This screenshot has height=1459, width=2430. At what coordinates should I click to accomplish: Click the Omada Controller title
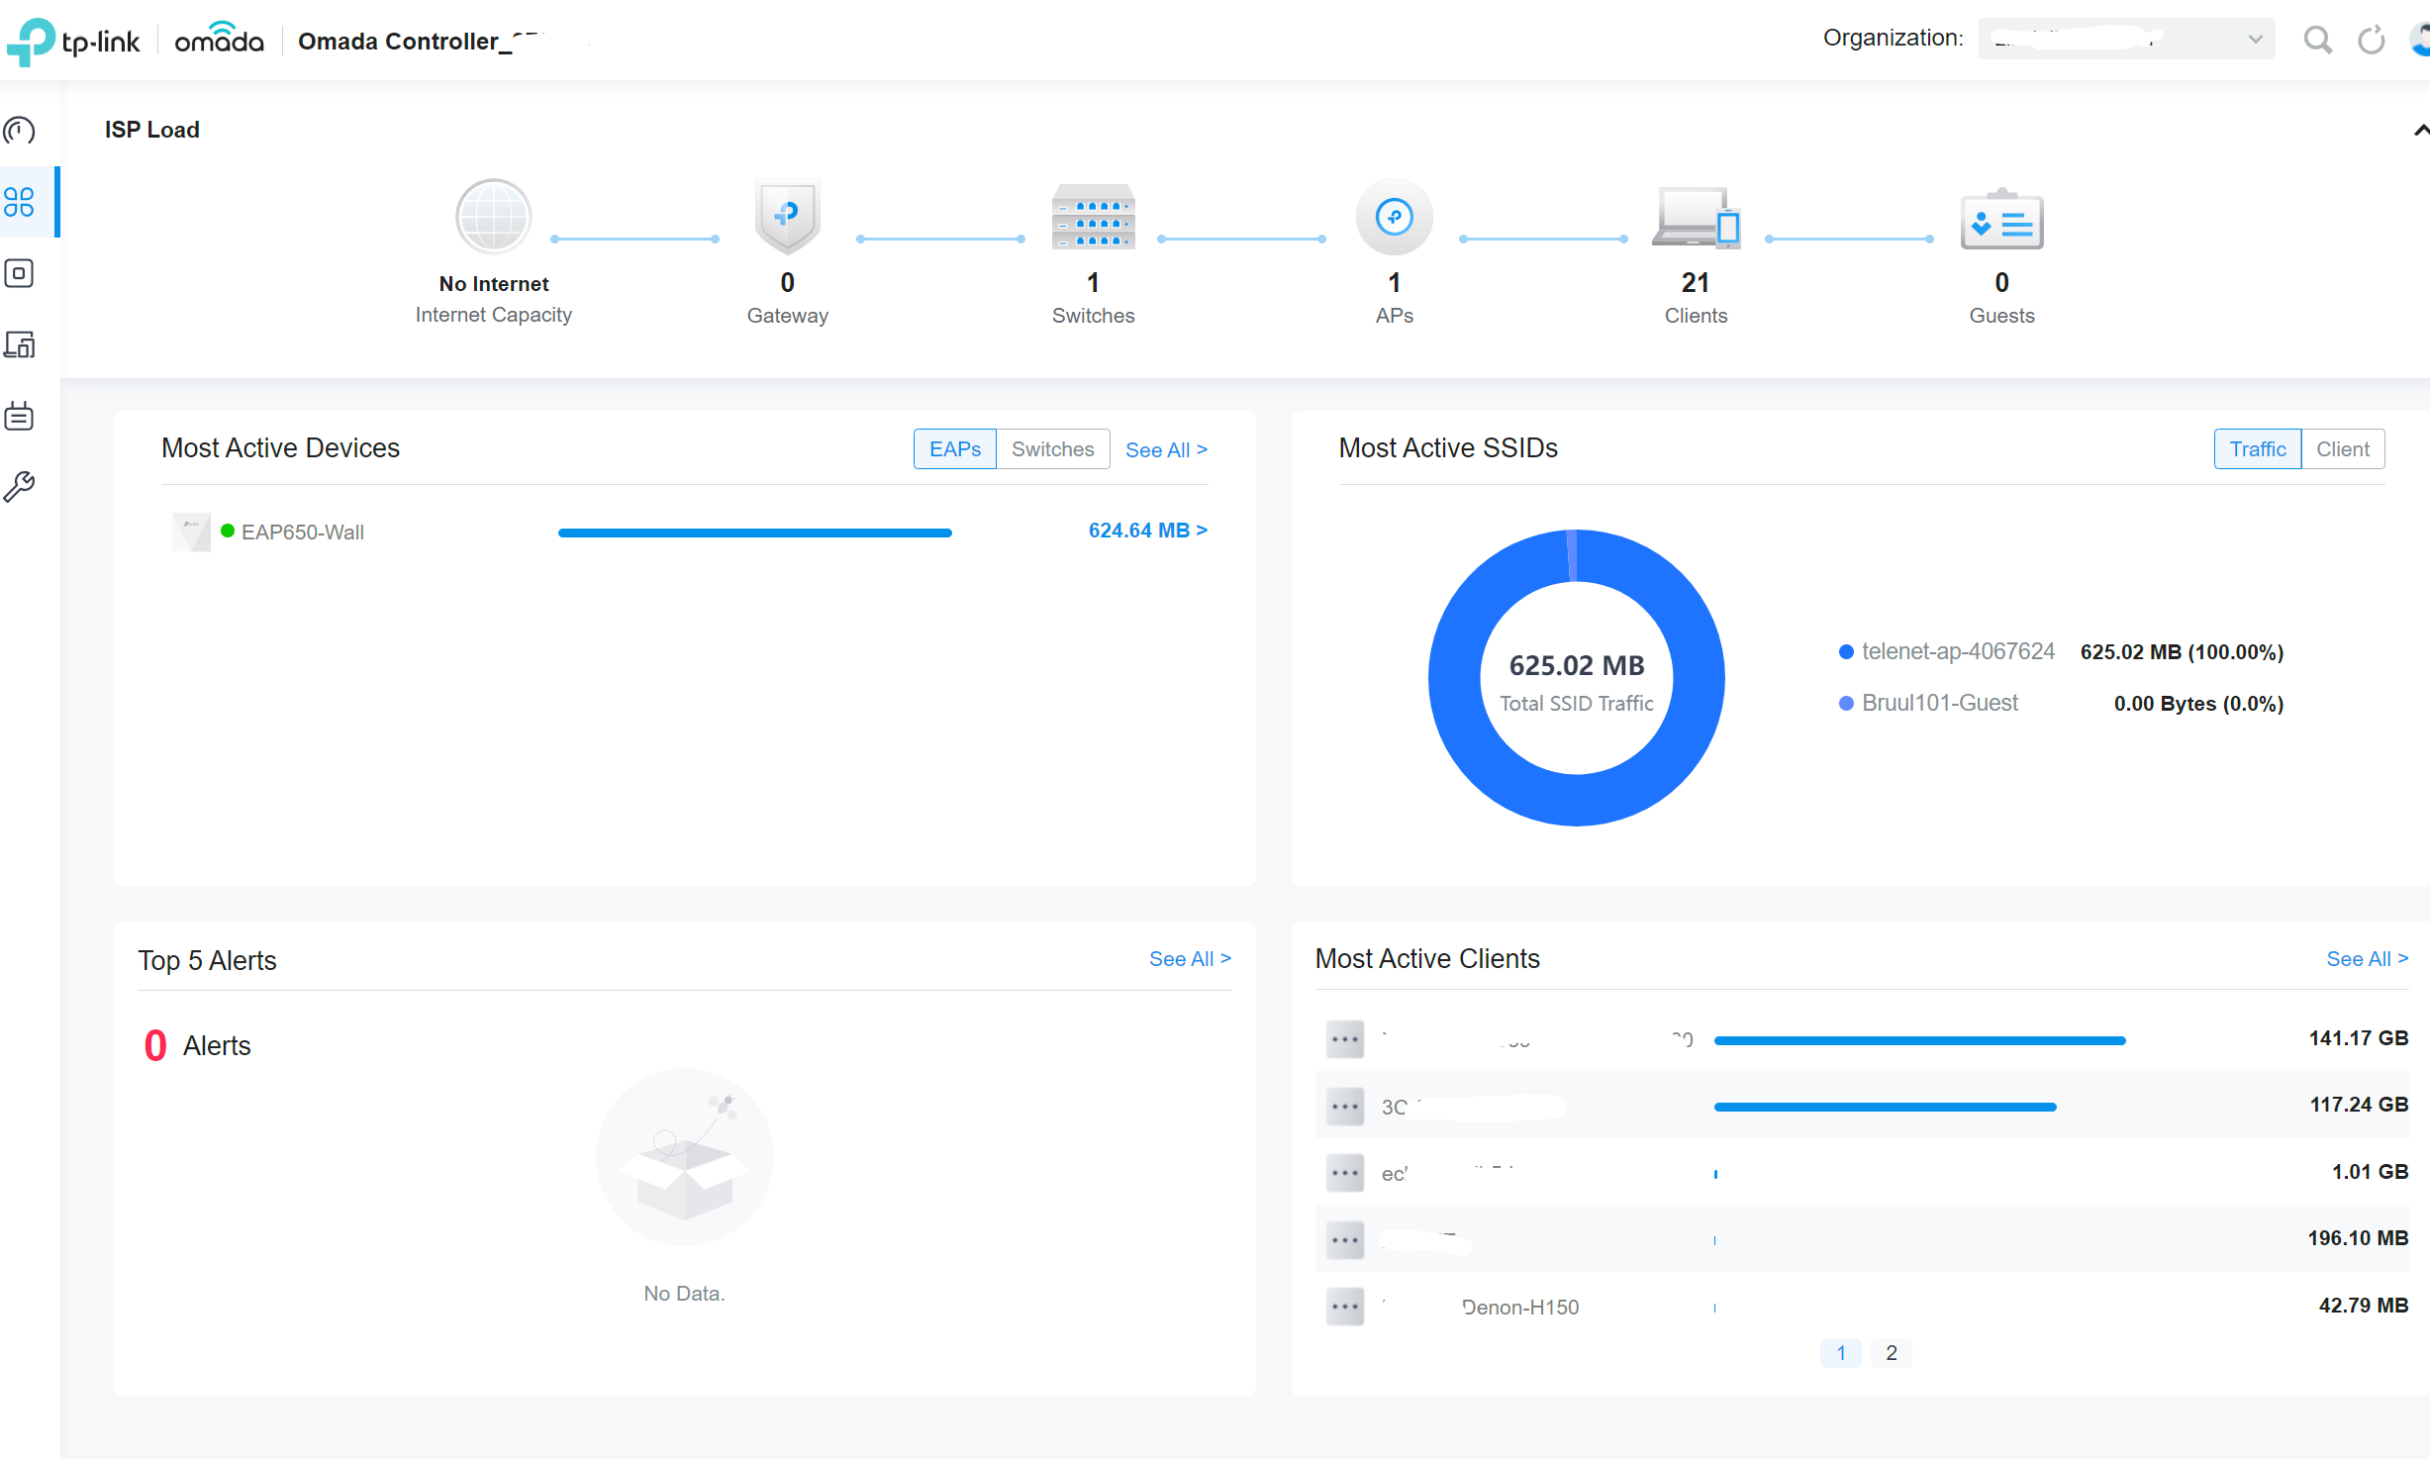[420, 41]
